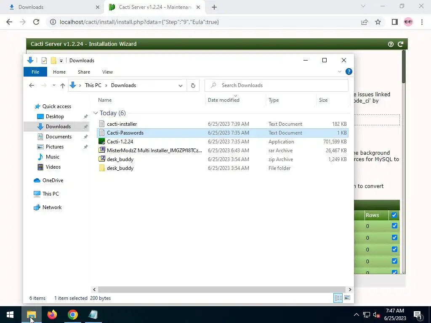The height and width of the screenshot is (323, 431).
Task: Open Firefox from the taskbar
Action: click(x=52, y=315)
